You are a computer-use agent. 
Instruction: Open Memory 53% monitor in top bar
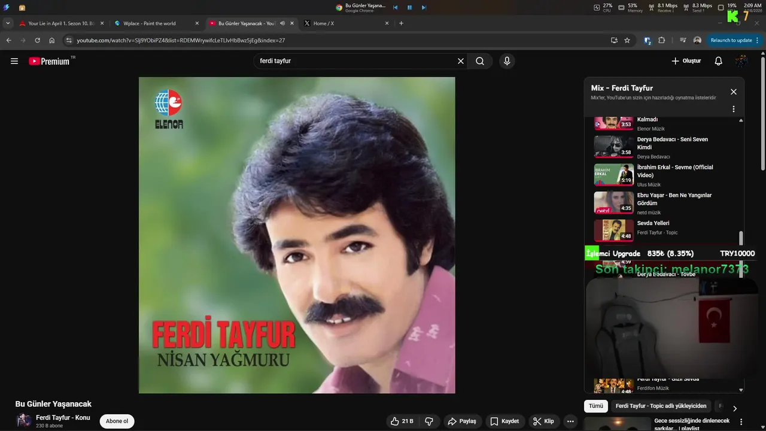coord(630,7)
